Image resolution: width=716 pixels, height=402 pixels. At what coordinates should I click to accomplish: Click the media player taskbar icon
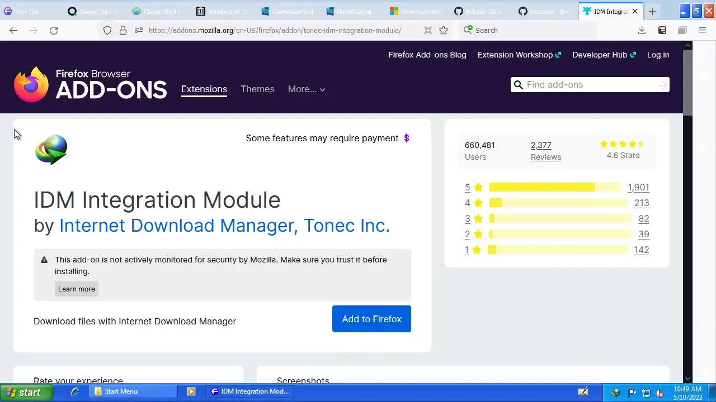click(x=191, y=391)
